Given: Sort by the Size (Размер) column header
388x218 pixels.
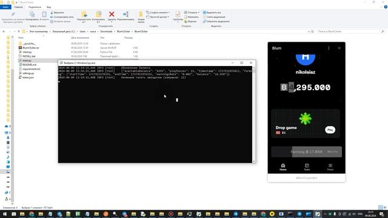Looking at the screenshot, I should [x=129, y=38].
